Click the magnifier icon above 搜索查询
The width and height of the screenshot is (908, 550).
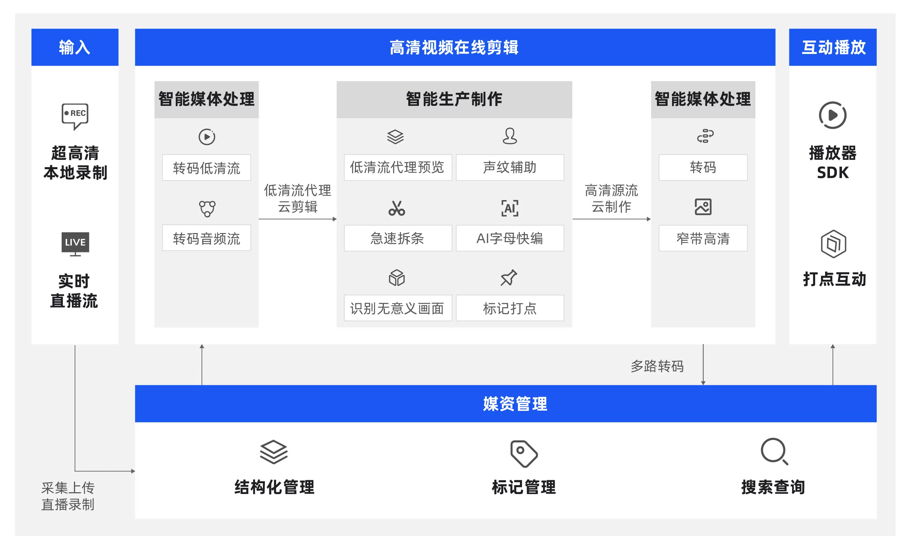(x=774, y=451)
